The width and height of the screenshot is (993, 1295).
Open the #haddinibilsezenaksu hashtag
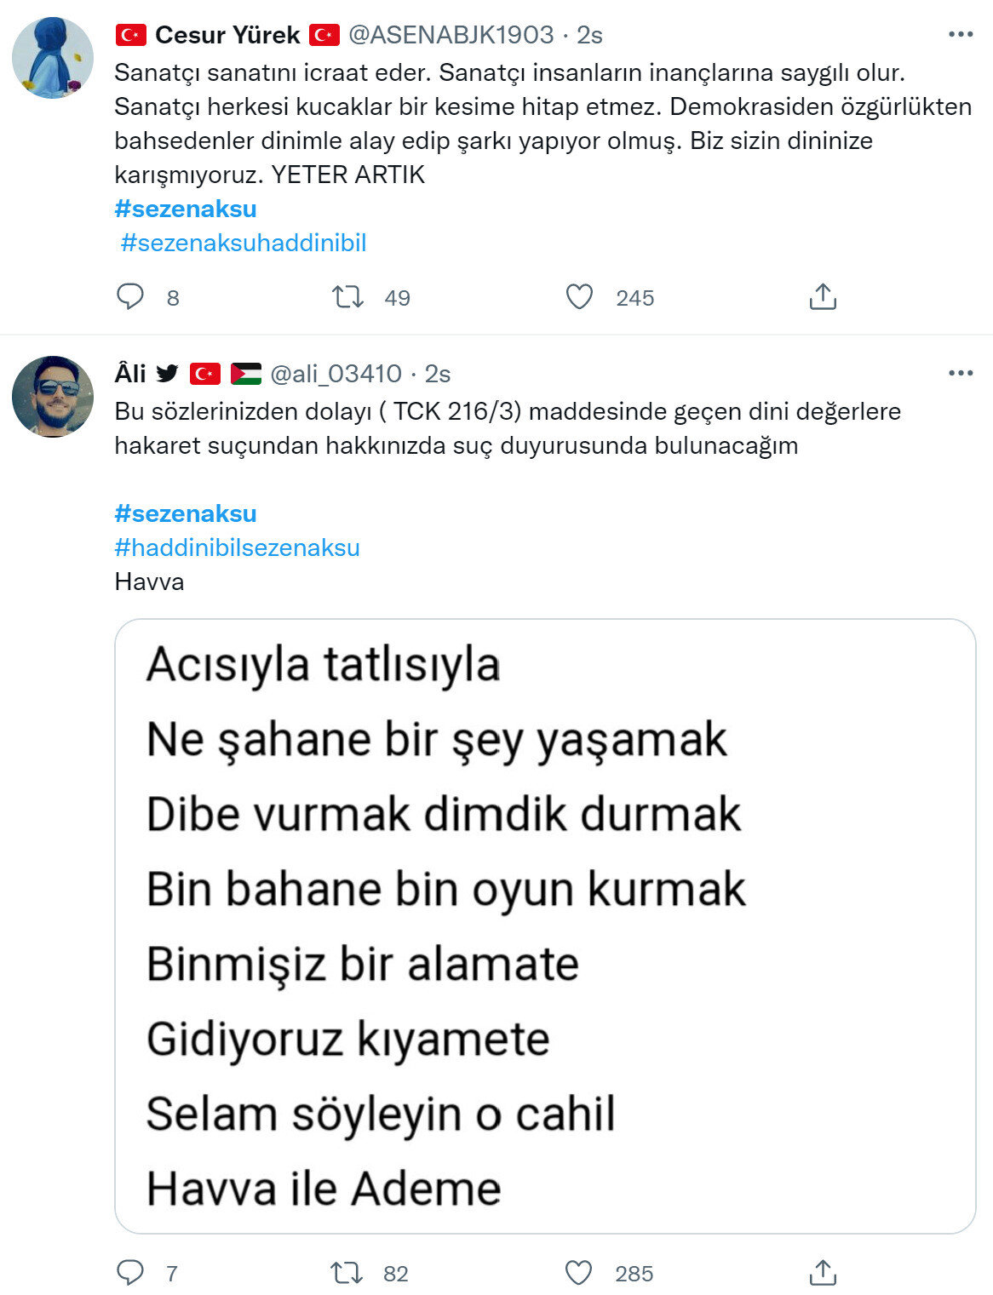tap(237, 547)
